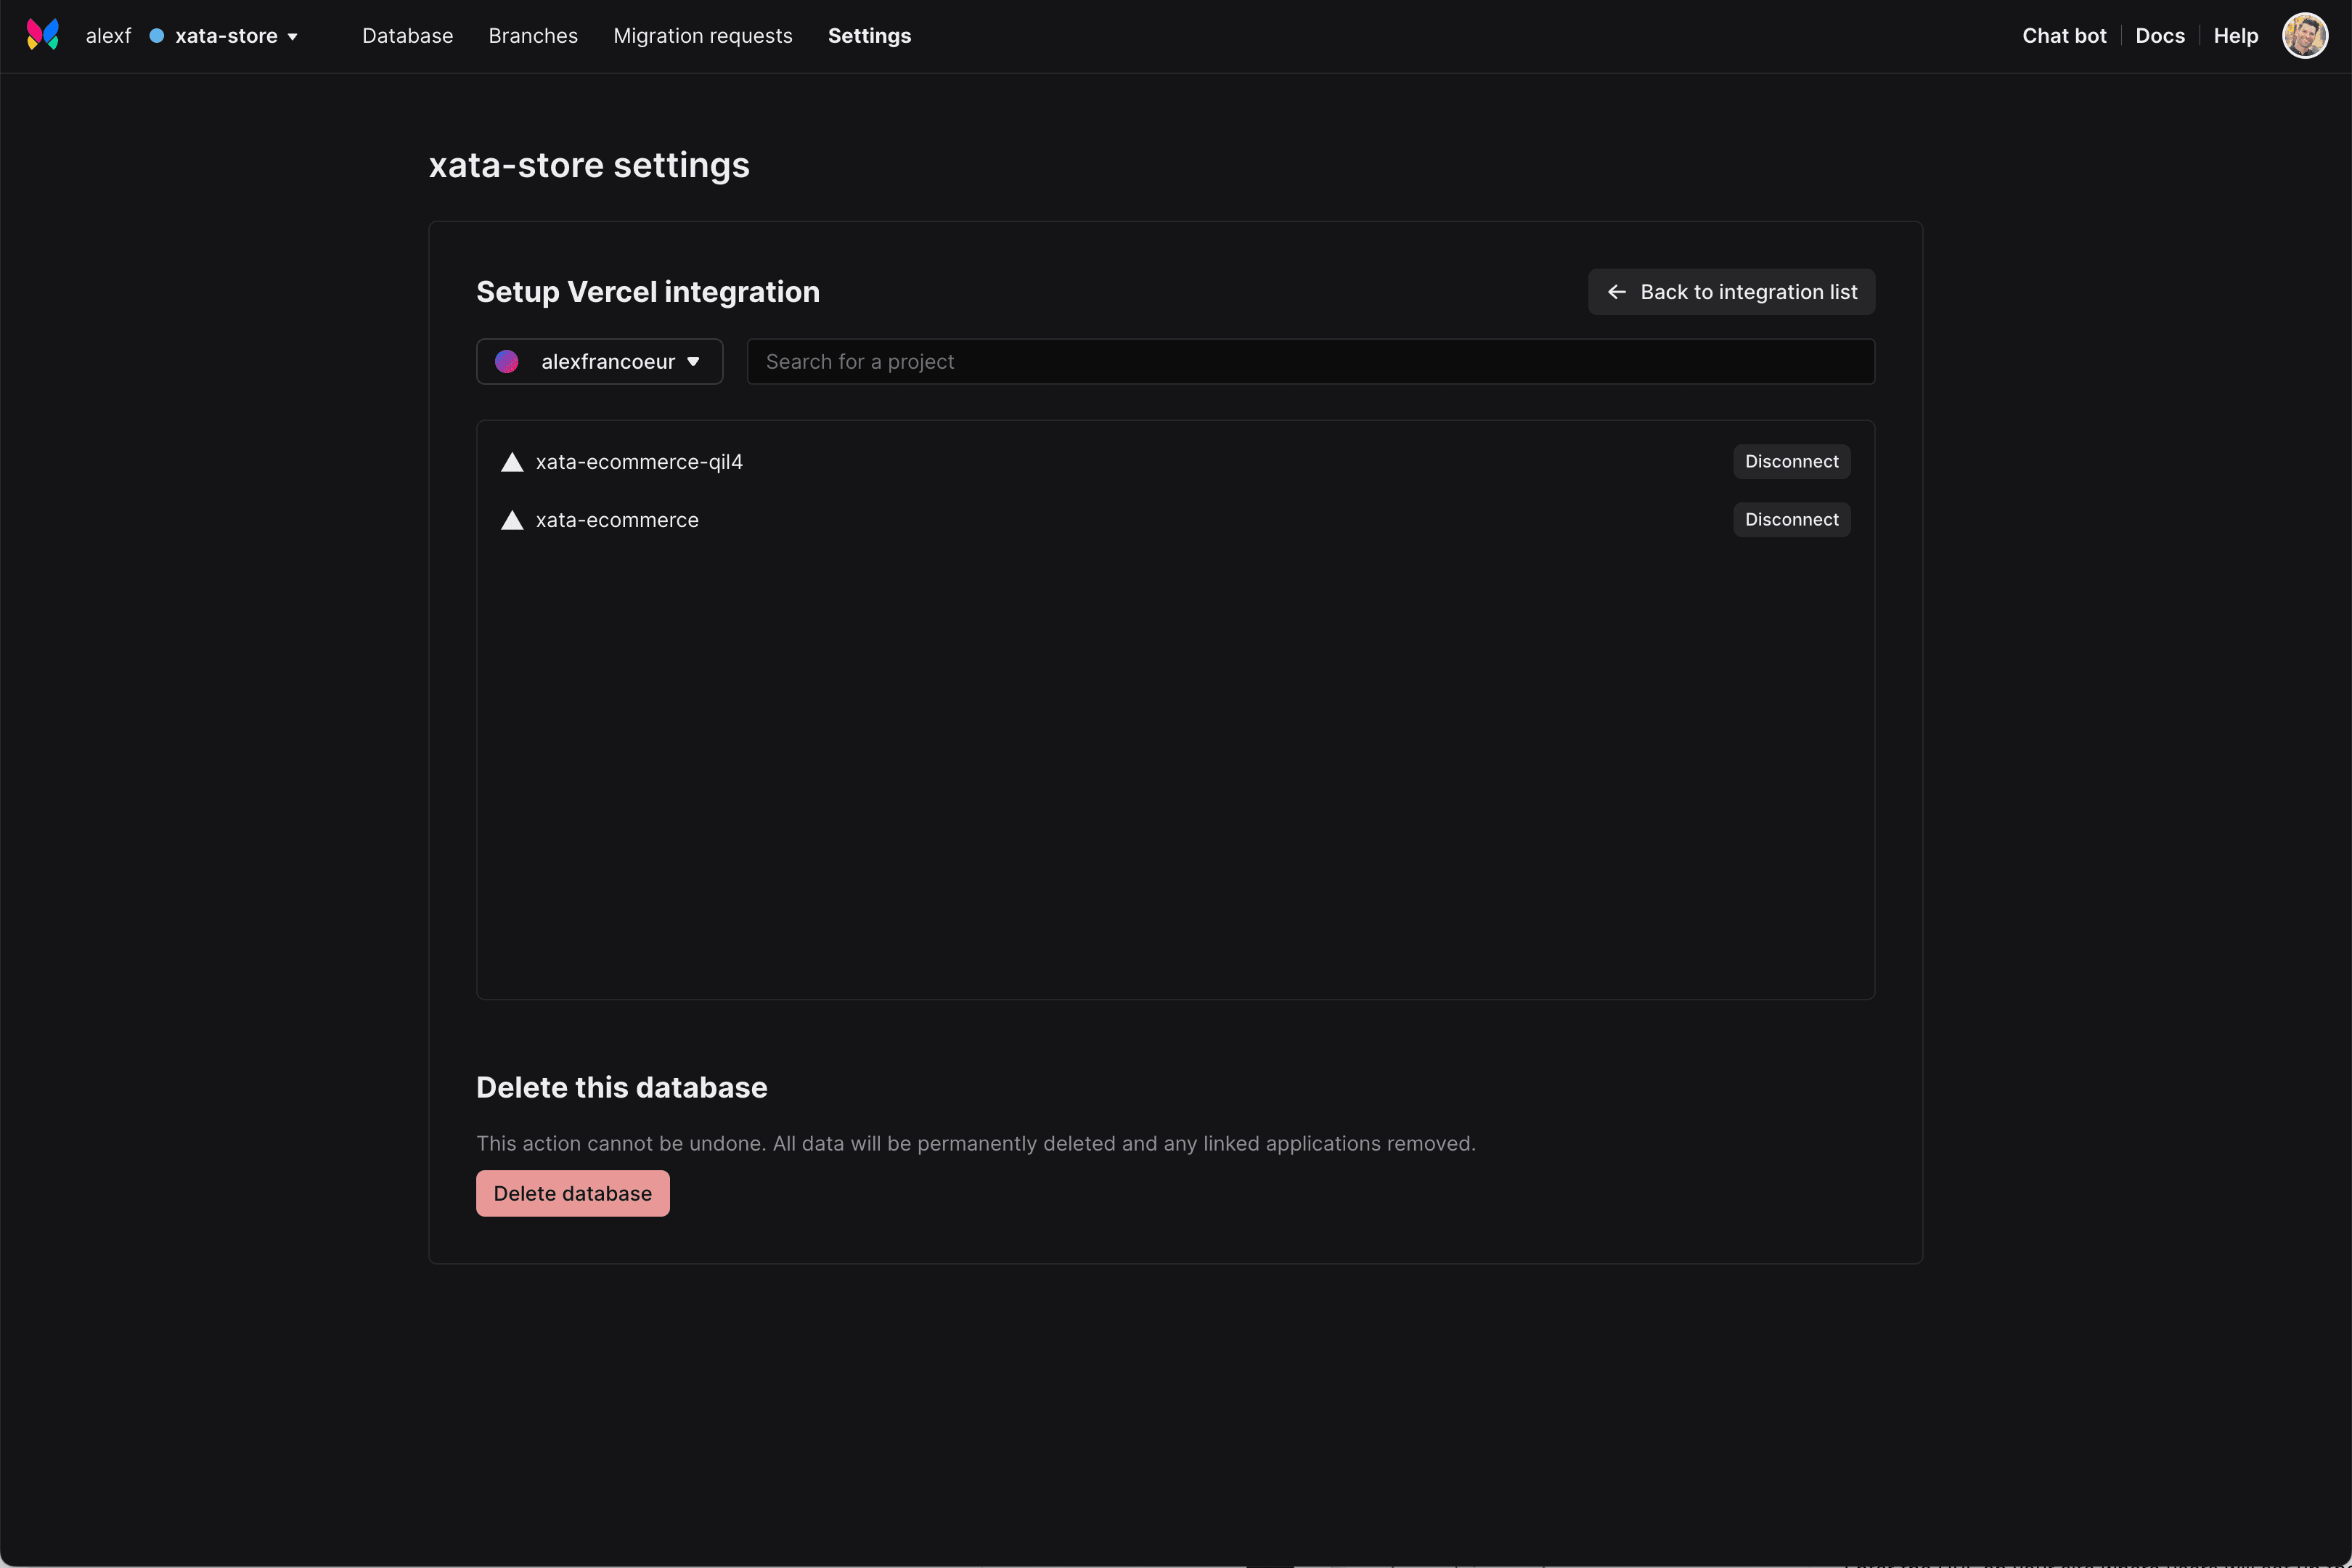Click the back arrow icon in the integration button

1616,292
